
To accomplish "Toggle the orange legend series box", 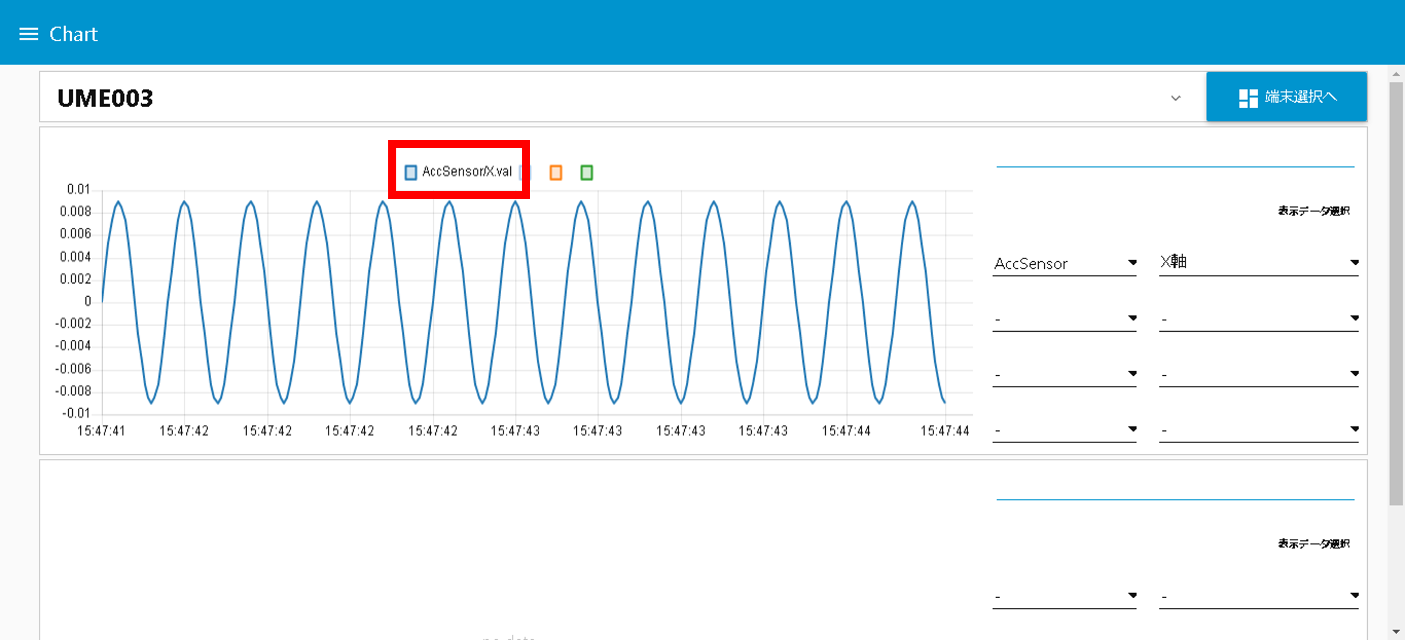I will (x=556, y=172).
